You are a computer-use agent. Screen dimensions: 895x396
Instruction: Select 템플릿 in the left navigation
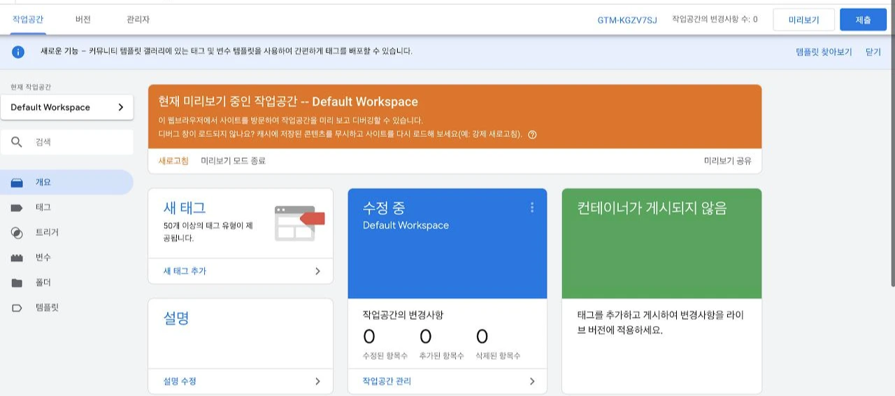point(66,308)
